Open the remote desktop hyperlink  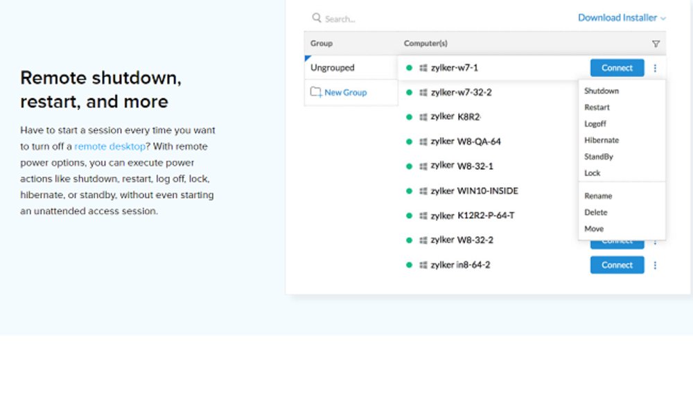click(x=109, y=147)
